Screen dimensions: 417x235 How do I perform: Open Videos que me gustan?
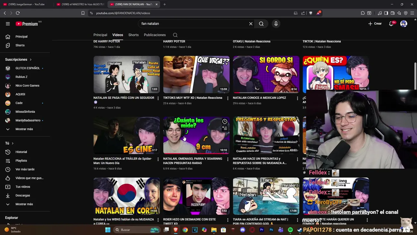click(x=25, y=178)
